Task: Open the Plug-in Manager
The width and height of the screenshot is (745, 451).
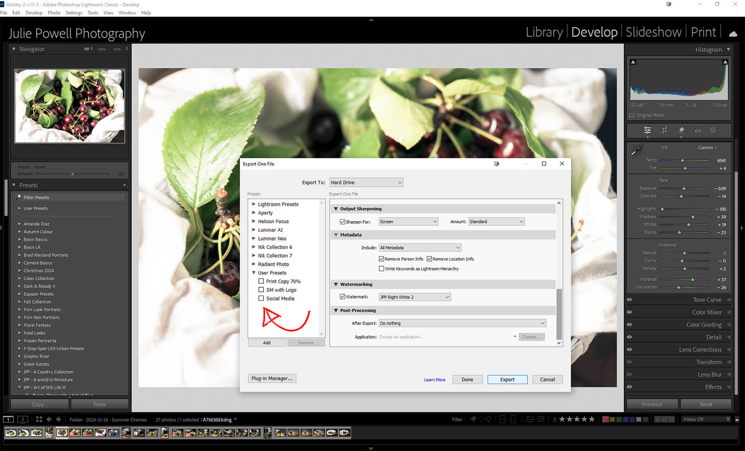Action: pos(272,378)
